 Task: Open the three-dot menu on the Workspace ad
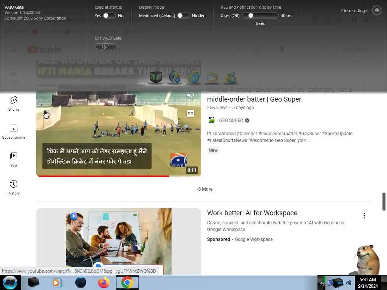pos(364,216)
